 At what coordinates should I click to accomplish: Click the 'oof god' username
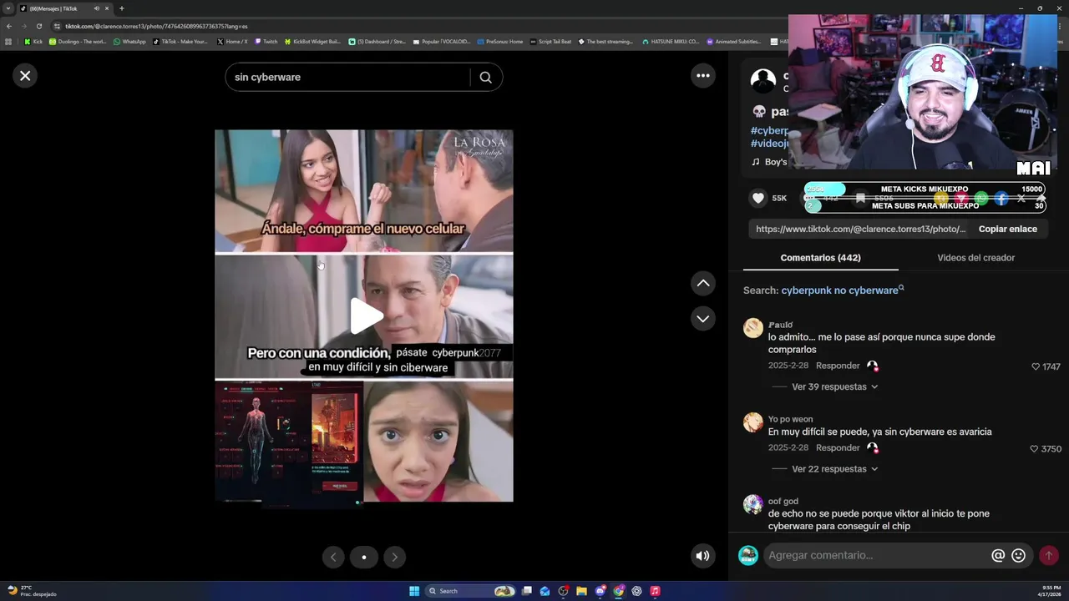point(783,502)
